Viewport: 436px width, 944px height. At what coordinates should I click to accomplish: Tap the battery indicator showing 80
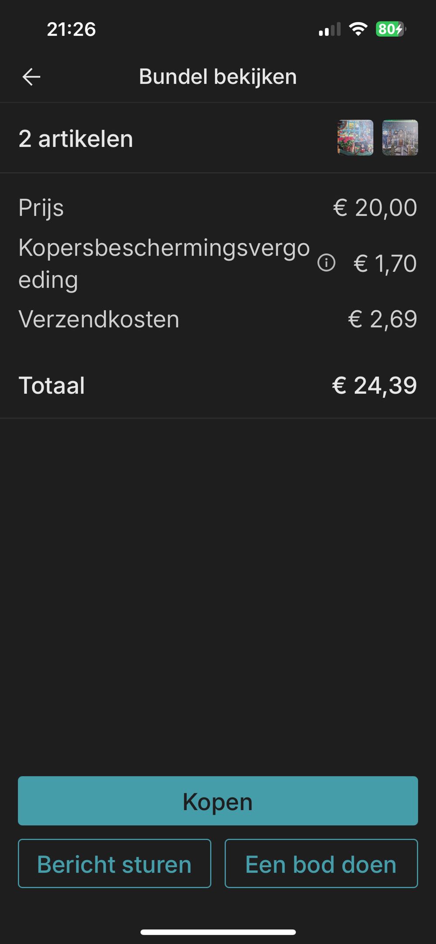391,29
